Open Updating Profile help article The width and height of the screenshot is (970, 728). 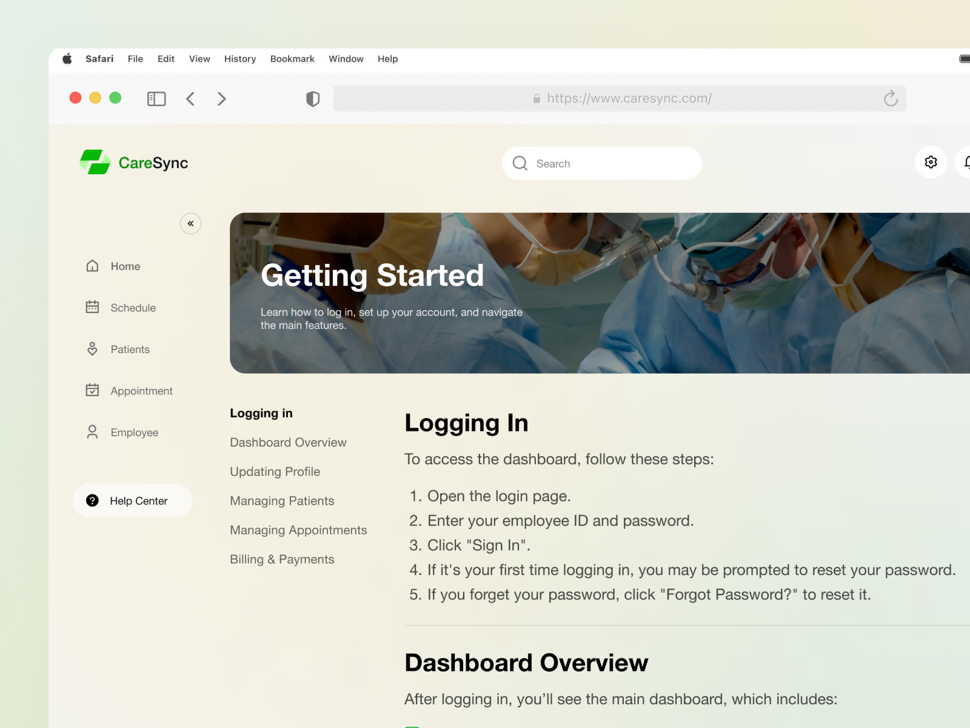point(275,471)
